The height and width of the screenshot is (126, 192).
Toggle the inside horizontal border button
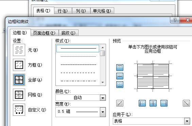coord(120,76)
